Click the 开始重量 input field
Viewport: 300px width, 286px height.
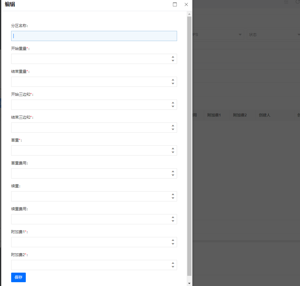pyautogui.click(x=94, y=59)
